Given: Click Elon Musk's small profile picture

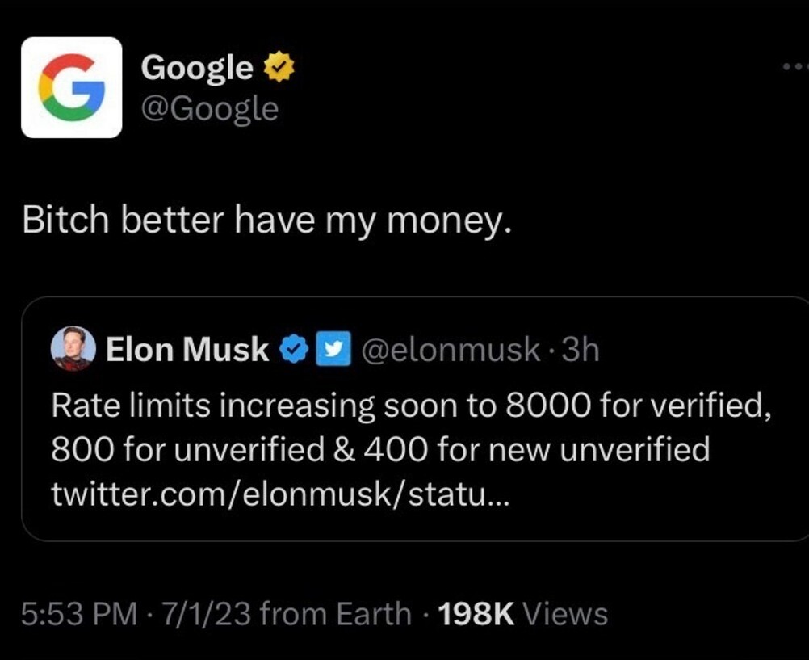Looking at the screenshot, I should (73, 351).
